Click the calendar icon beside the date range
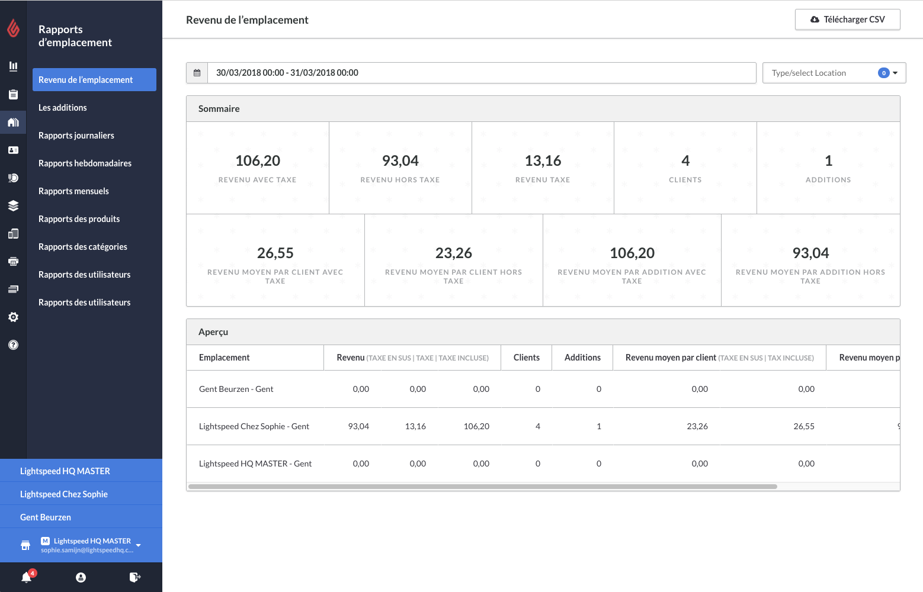Viewport: 923px width, 592px height. pos(197,73)
